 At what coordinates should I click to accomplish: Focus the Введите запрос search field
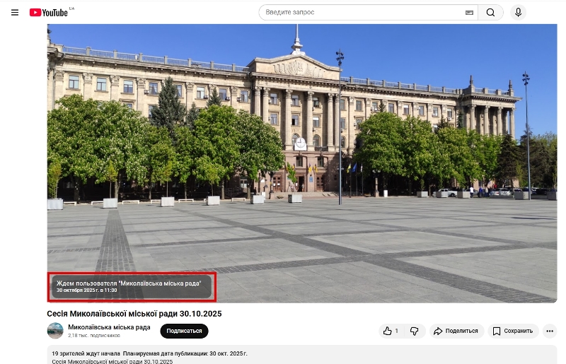click(x=361, y=13)
